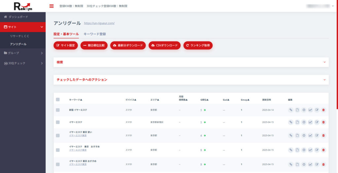Click clock history icon in second keyword row
The height and width of the screenshot is (173, 338).
304,122
